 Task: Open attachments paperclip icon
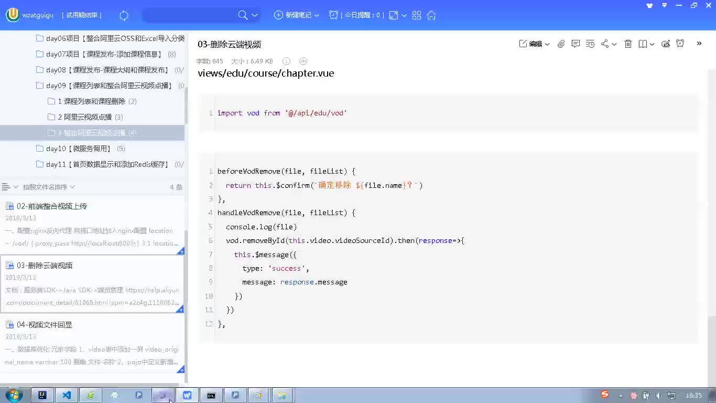point(561,44)
